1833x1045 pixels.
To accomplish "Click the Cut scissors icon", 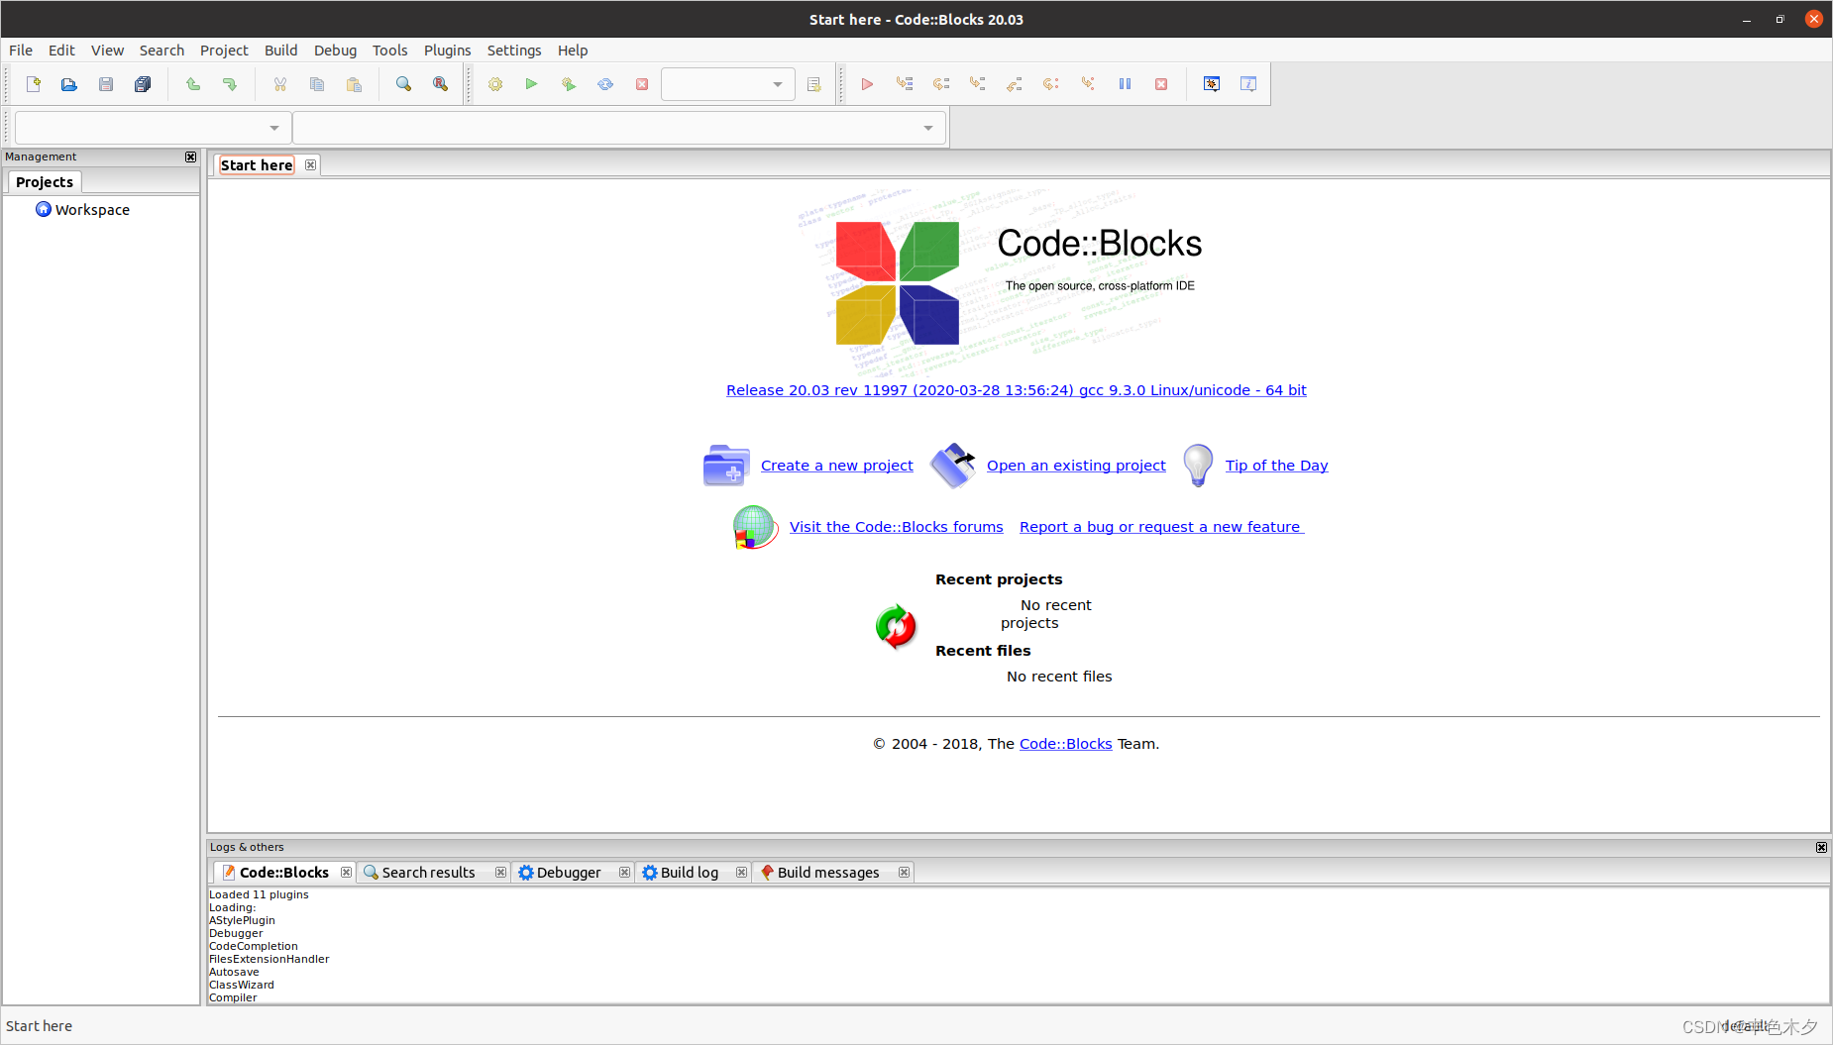I will click(280, 84).
